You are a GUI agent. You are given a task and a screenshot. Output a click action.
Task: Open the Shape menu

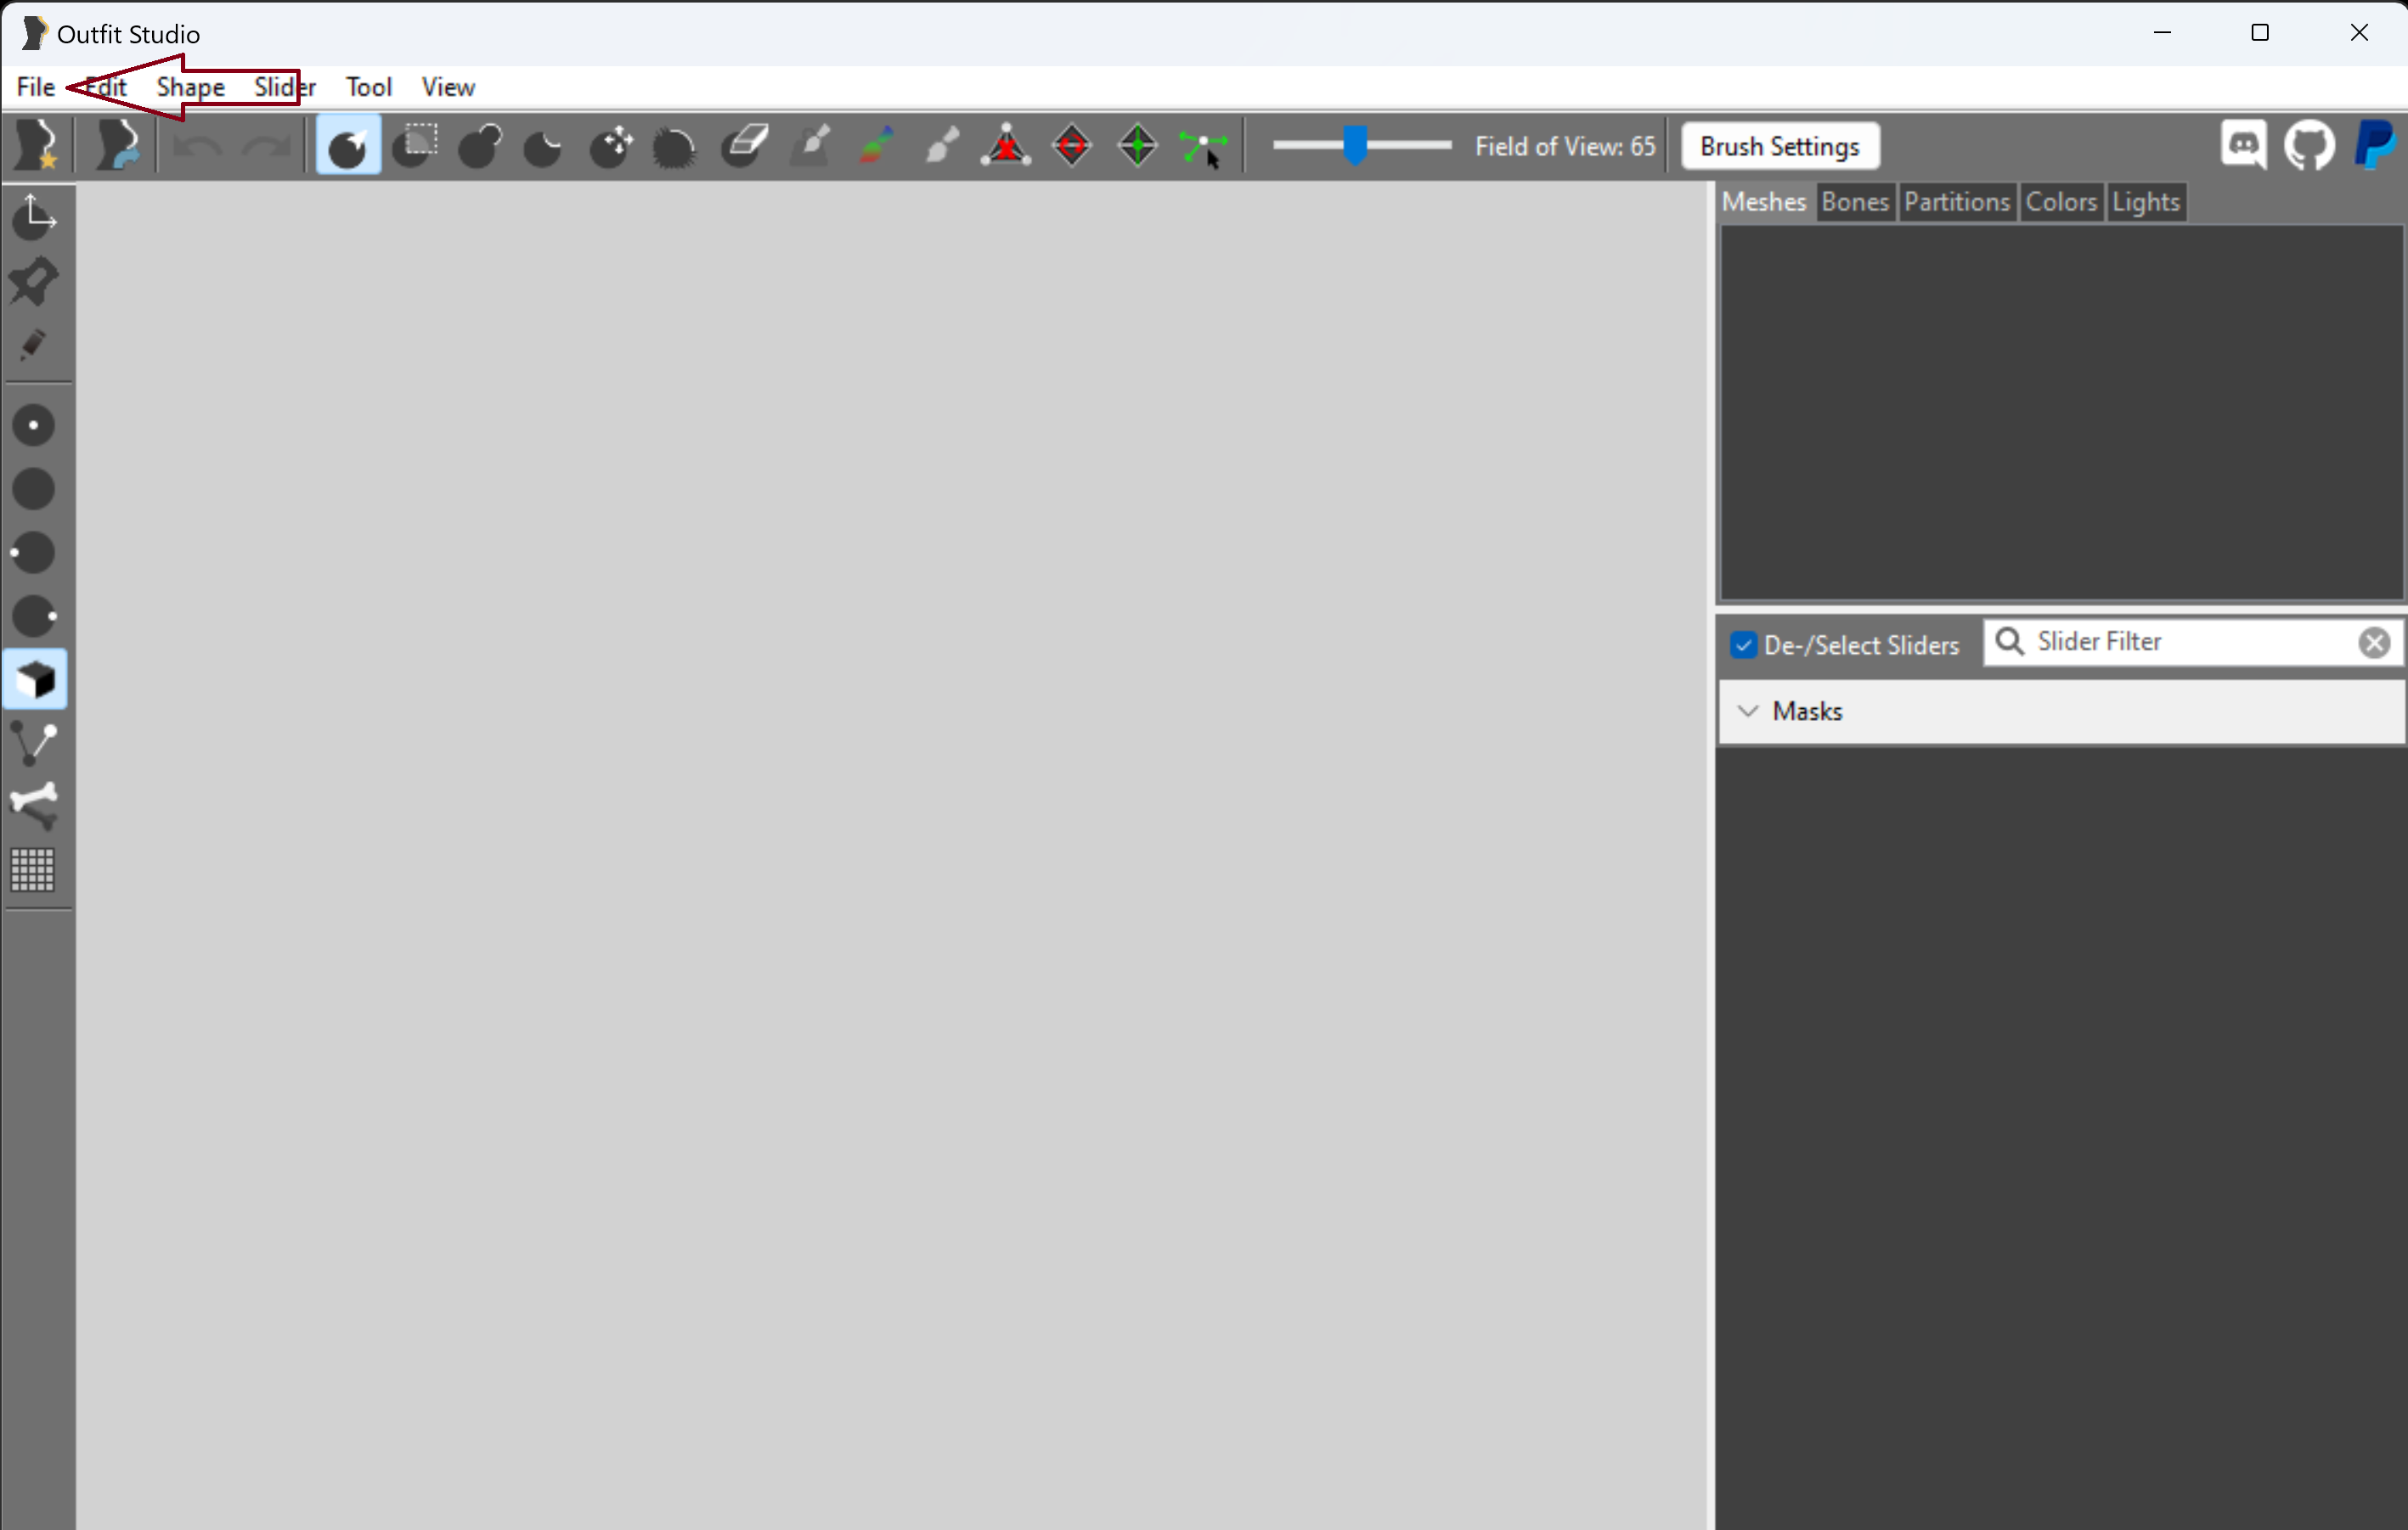189,87
